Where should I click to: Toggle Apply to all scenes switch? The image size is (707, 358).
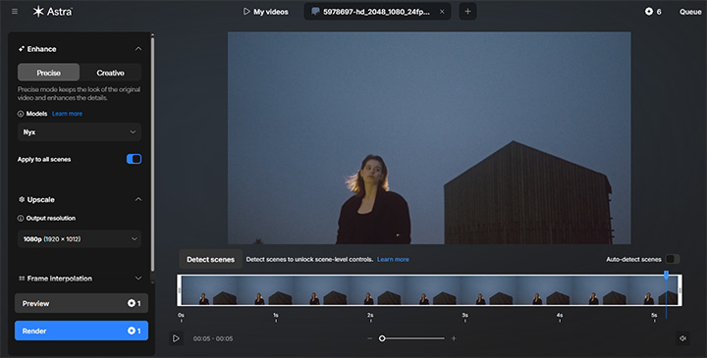134,159
